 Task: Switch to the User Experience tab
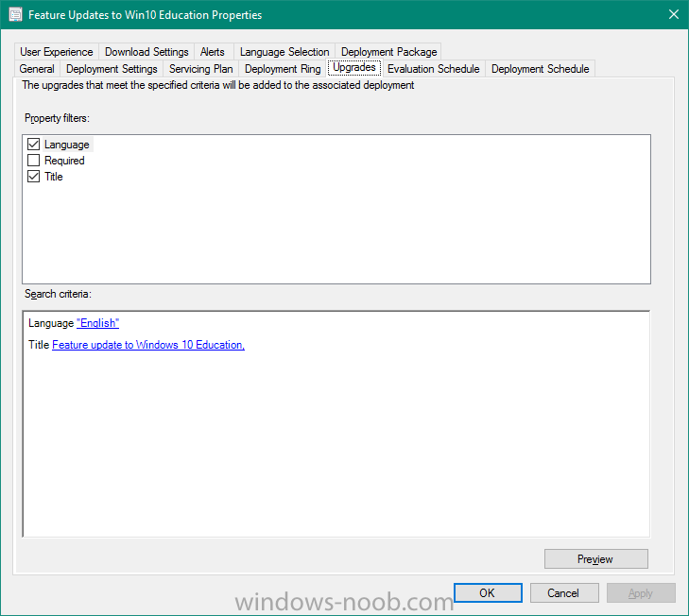coord(57,52)
